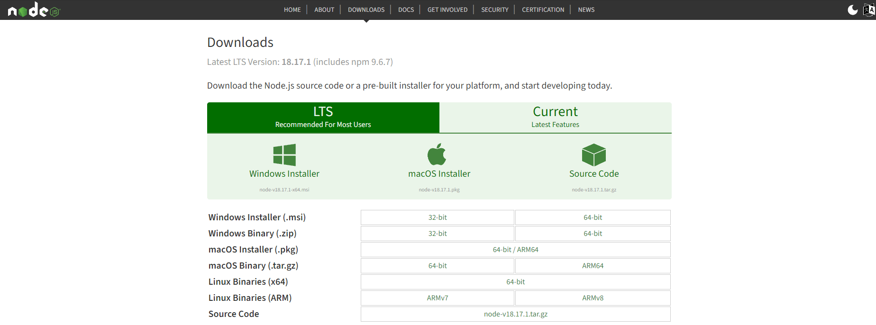Click the macOS Installer label link
The width and height of the screenshot is (876, 325).
pos(439,174)
